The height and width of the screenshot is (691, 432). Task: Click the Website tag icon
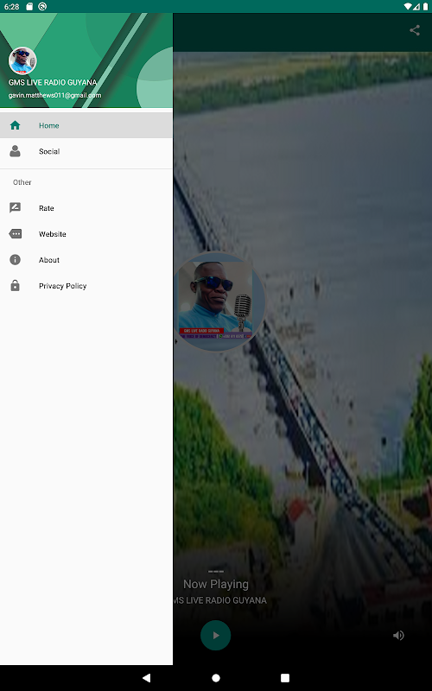(15, 234)
